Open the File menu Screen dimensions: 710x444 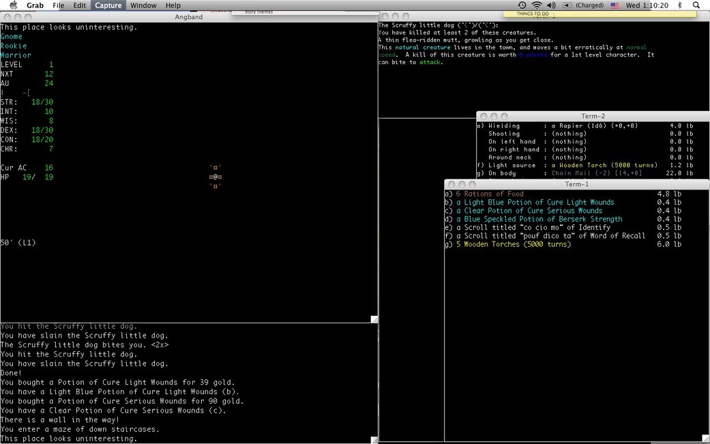(x=59, y=5)
